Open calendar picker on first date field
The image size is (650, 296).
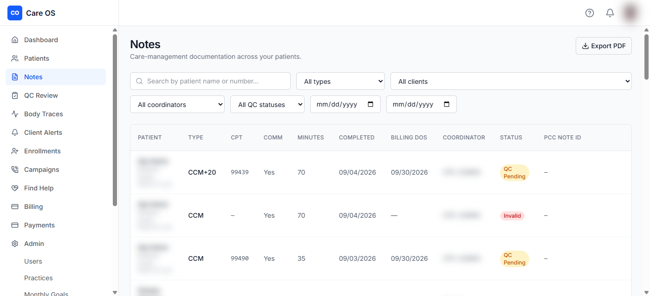click(x=370, y=104)
